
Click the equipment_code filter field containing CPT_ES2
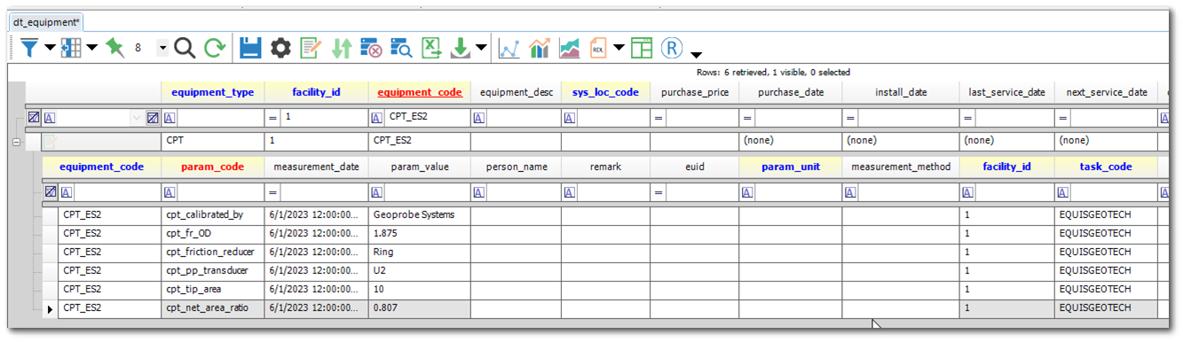427,117
